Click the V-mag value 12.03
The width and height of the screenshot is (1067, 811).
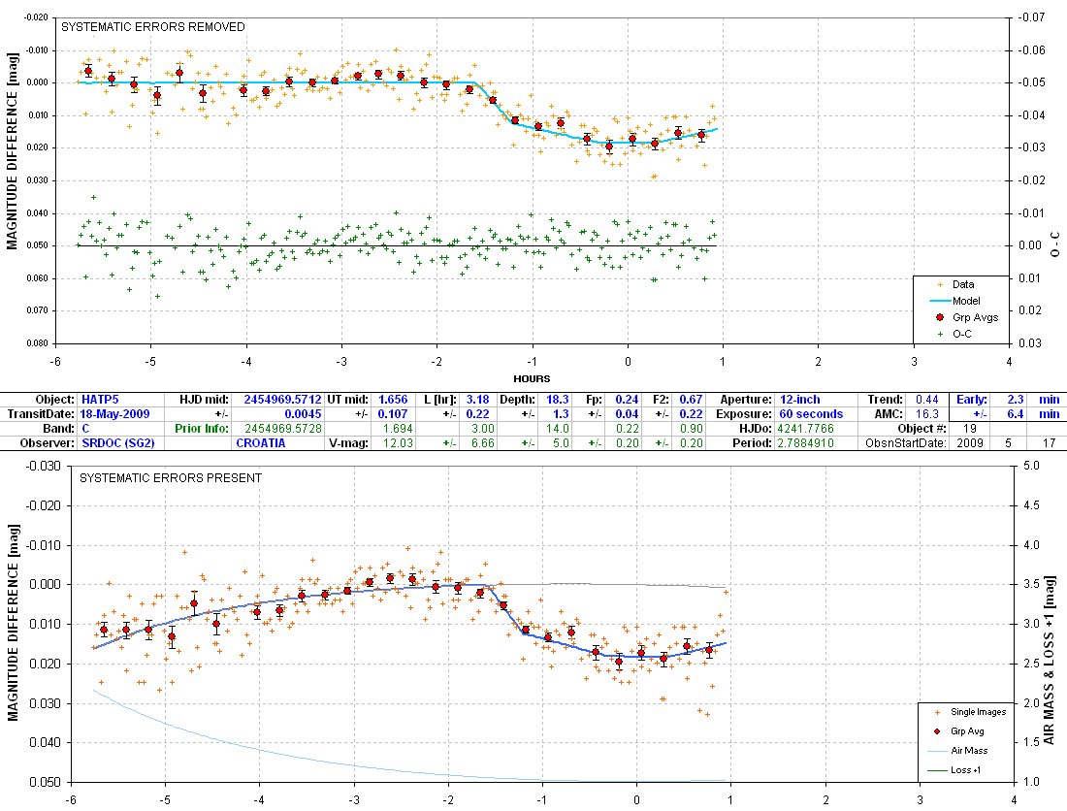coord(398,443)
